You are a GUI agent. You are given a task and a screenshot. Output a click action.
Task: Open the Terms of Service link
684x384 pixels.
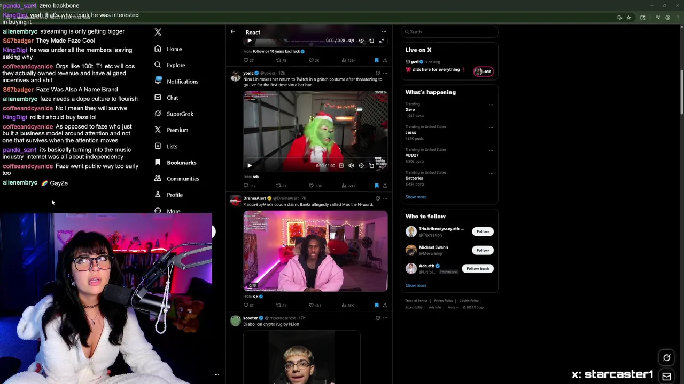416,301
